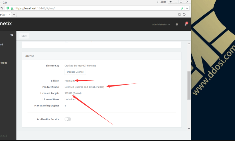Viewport: 235px width, 141px height.
Task: Toggle the AcuMonitor Service switch
Action: pos(68,119)
